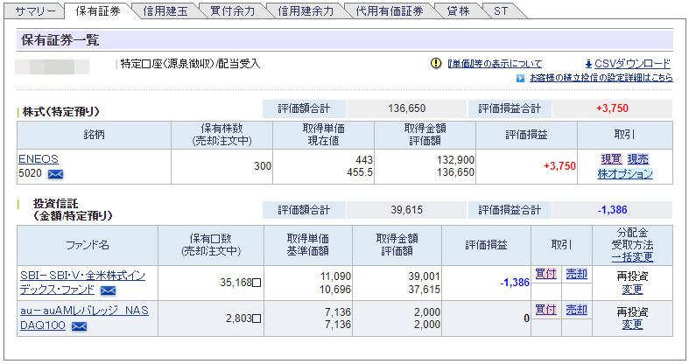Viewport: 689px width, 364px height.
Task: Open the 貸株 tab
Action: [458, 11]
